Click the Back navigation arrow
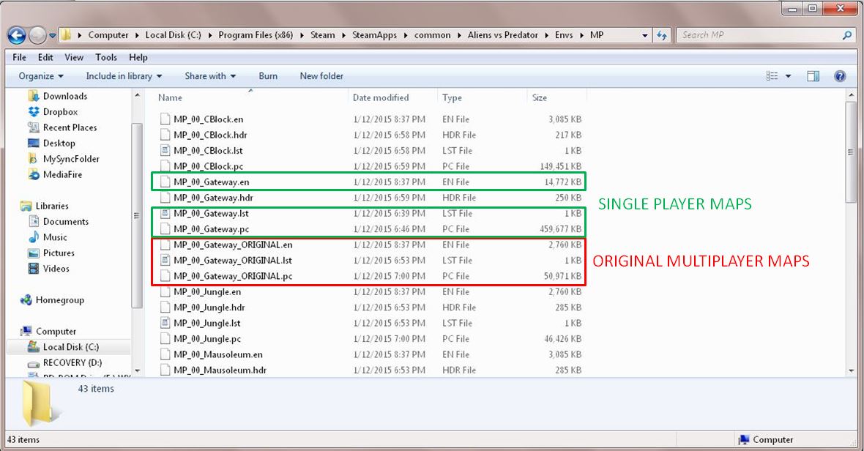The image size is (864, 451). [17, 35]
